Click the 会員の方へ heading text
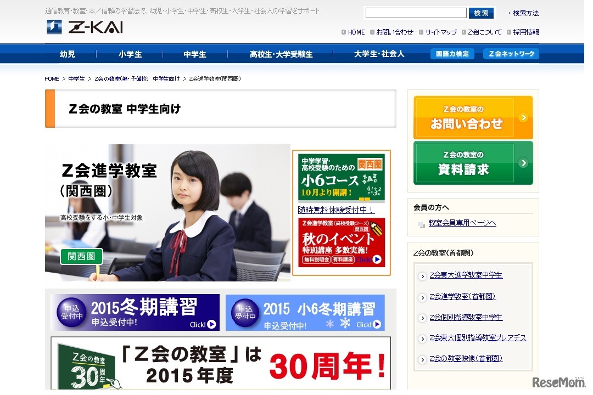This screenshot has width=593, height=395. 431,207
